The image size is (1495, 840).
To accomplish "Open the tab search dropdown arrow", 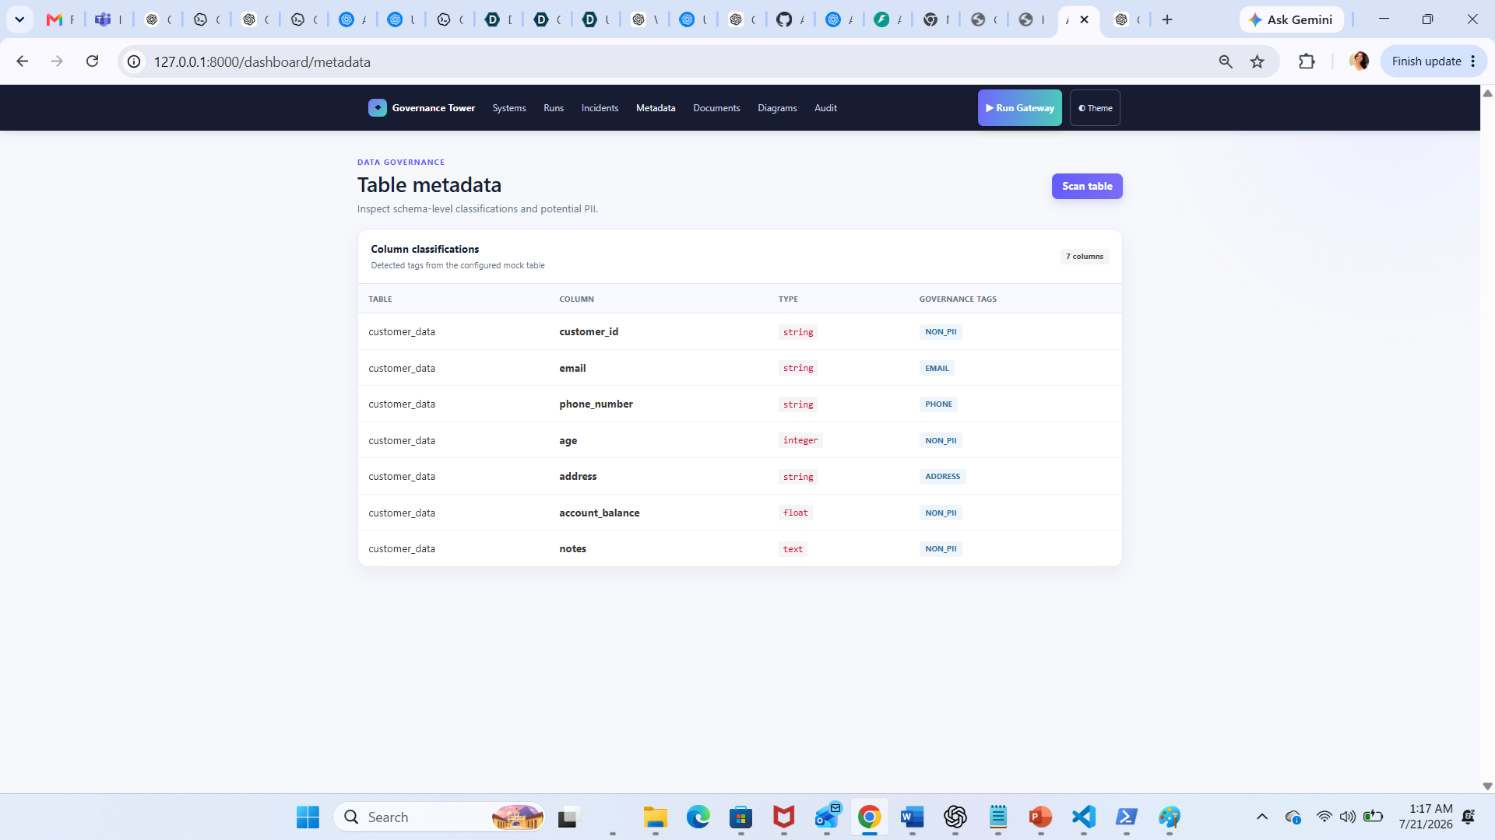I will click(x=19, y=19).
